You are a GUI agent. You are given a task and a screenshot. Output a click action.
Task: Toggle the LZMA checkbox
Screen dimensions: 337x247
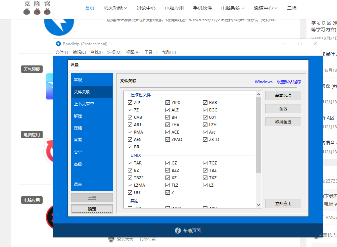130,185
